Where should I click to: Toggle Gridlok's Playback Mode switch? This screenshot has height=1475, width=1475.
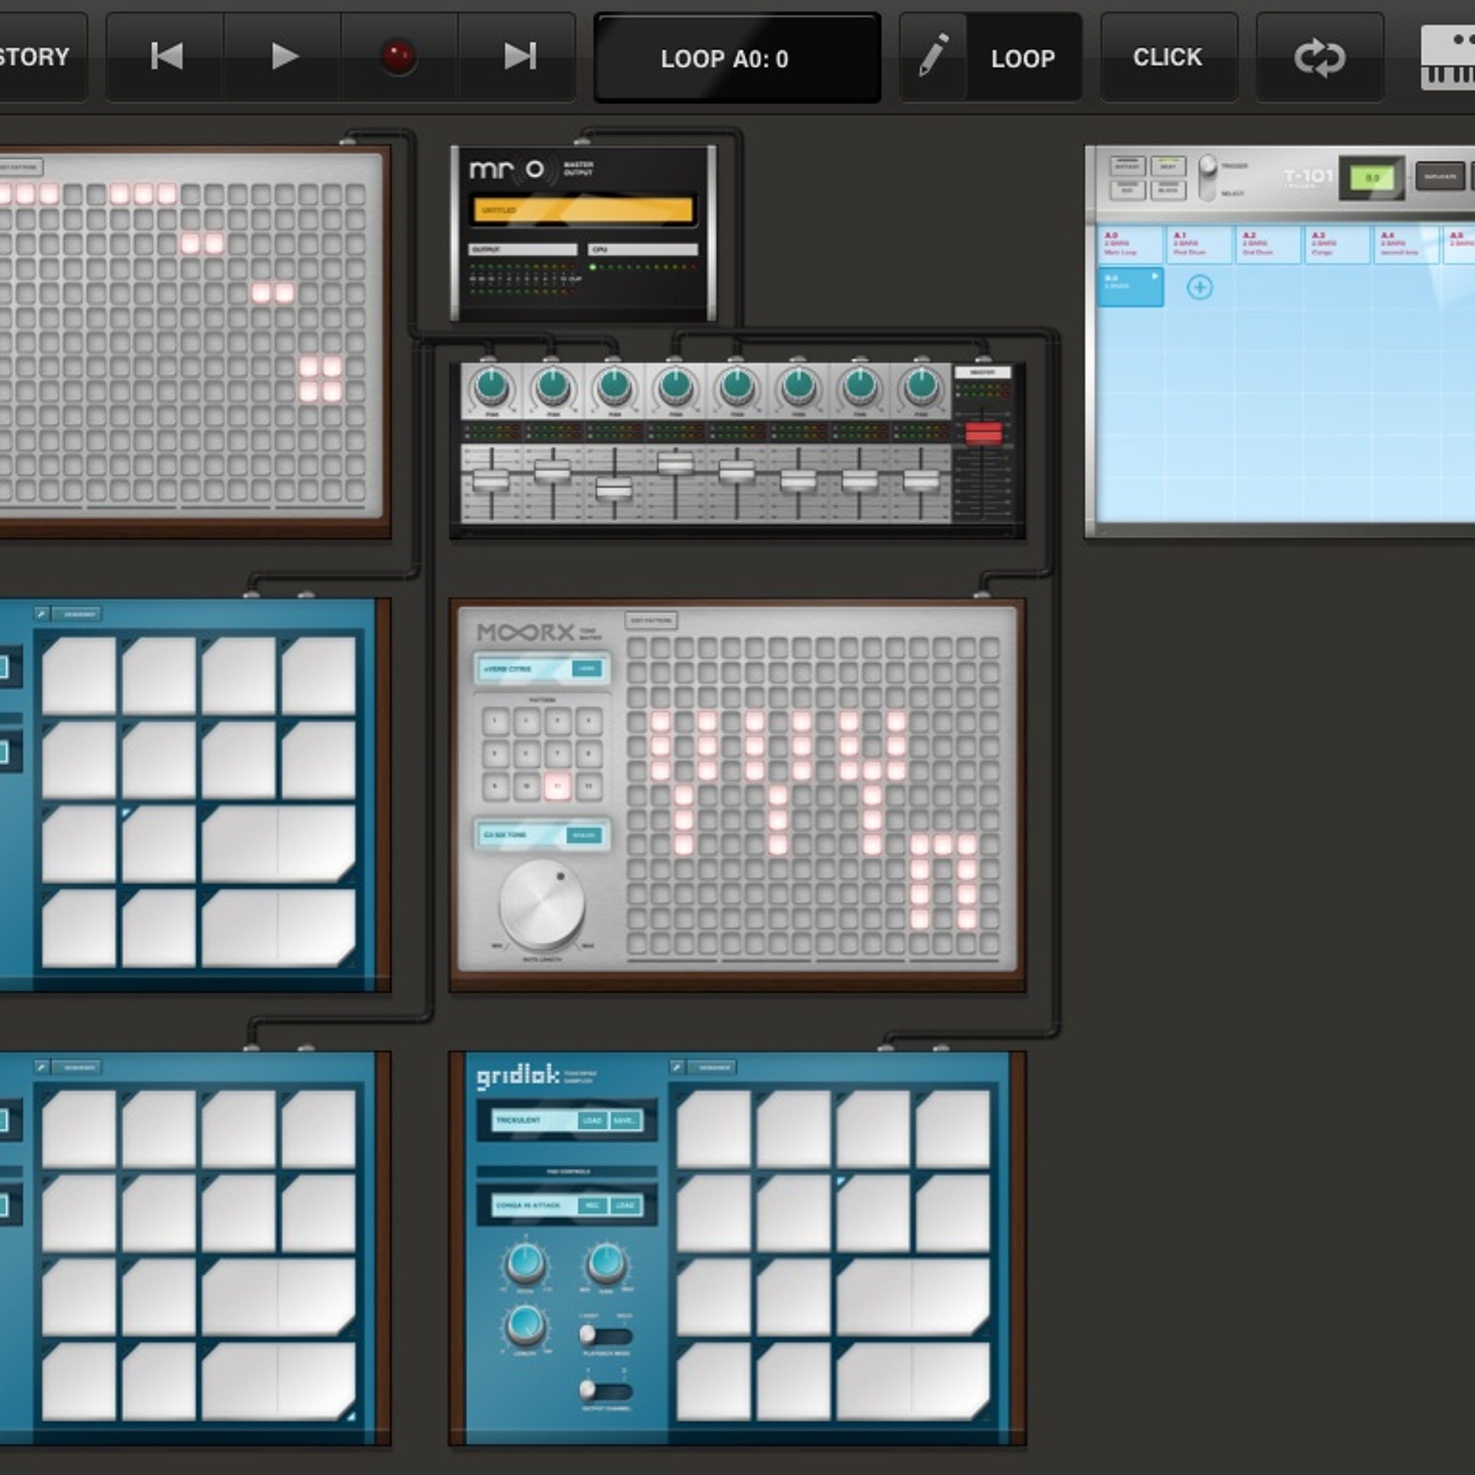click(x=606, y=1335)
